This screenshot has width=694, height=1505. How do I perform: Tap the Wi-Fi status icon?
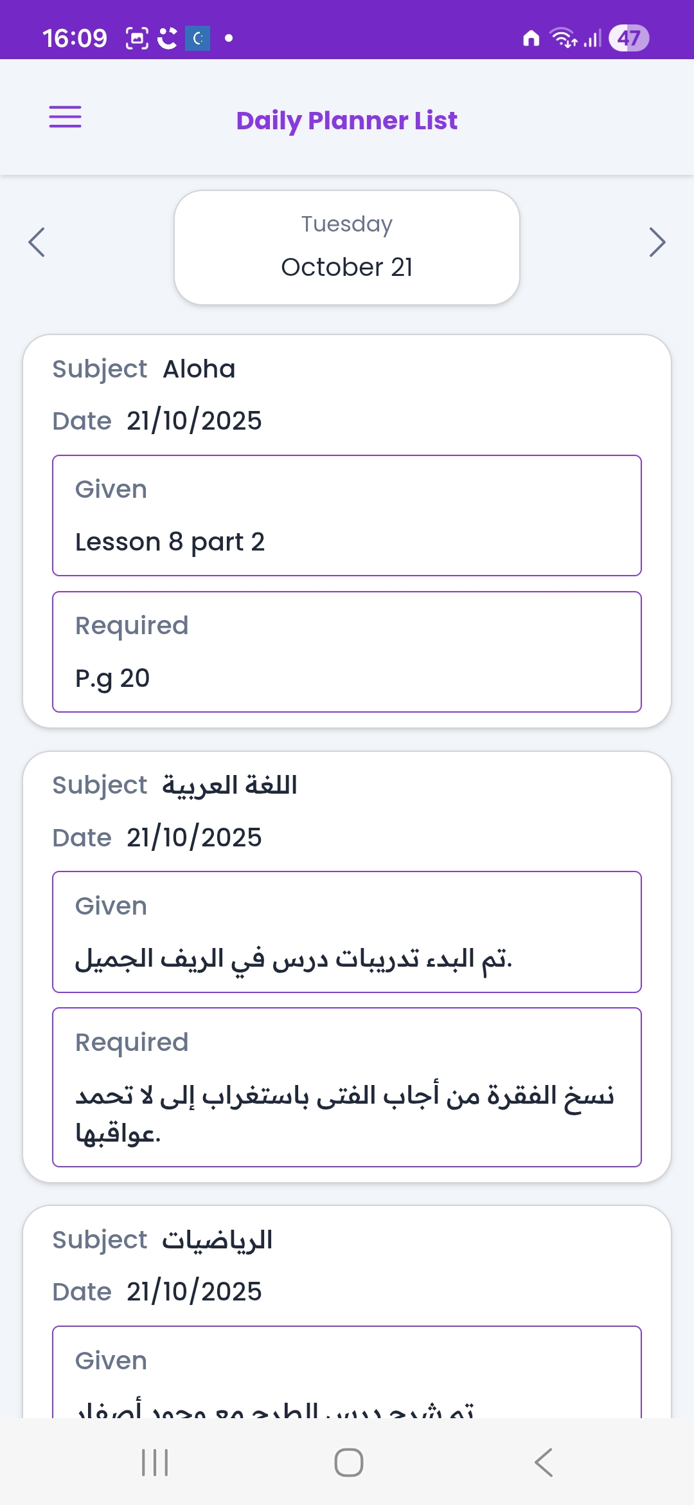(x=564, y=39)
